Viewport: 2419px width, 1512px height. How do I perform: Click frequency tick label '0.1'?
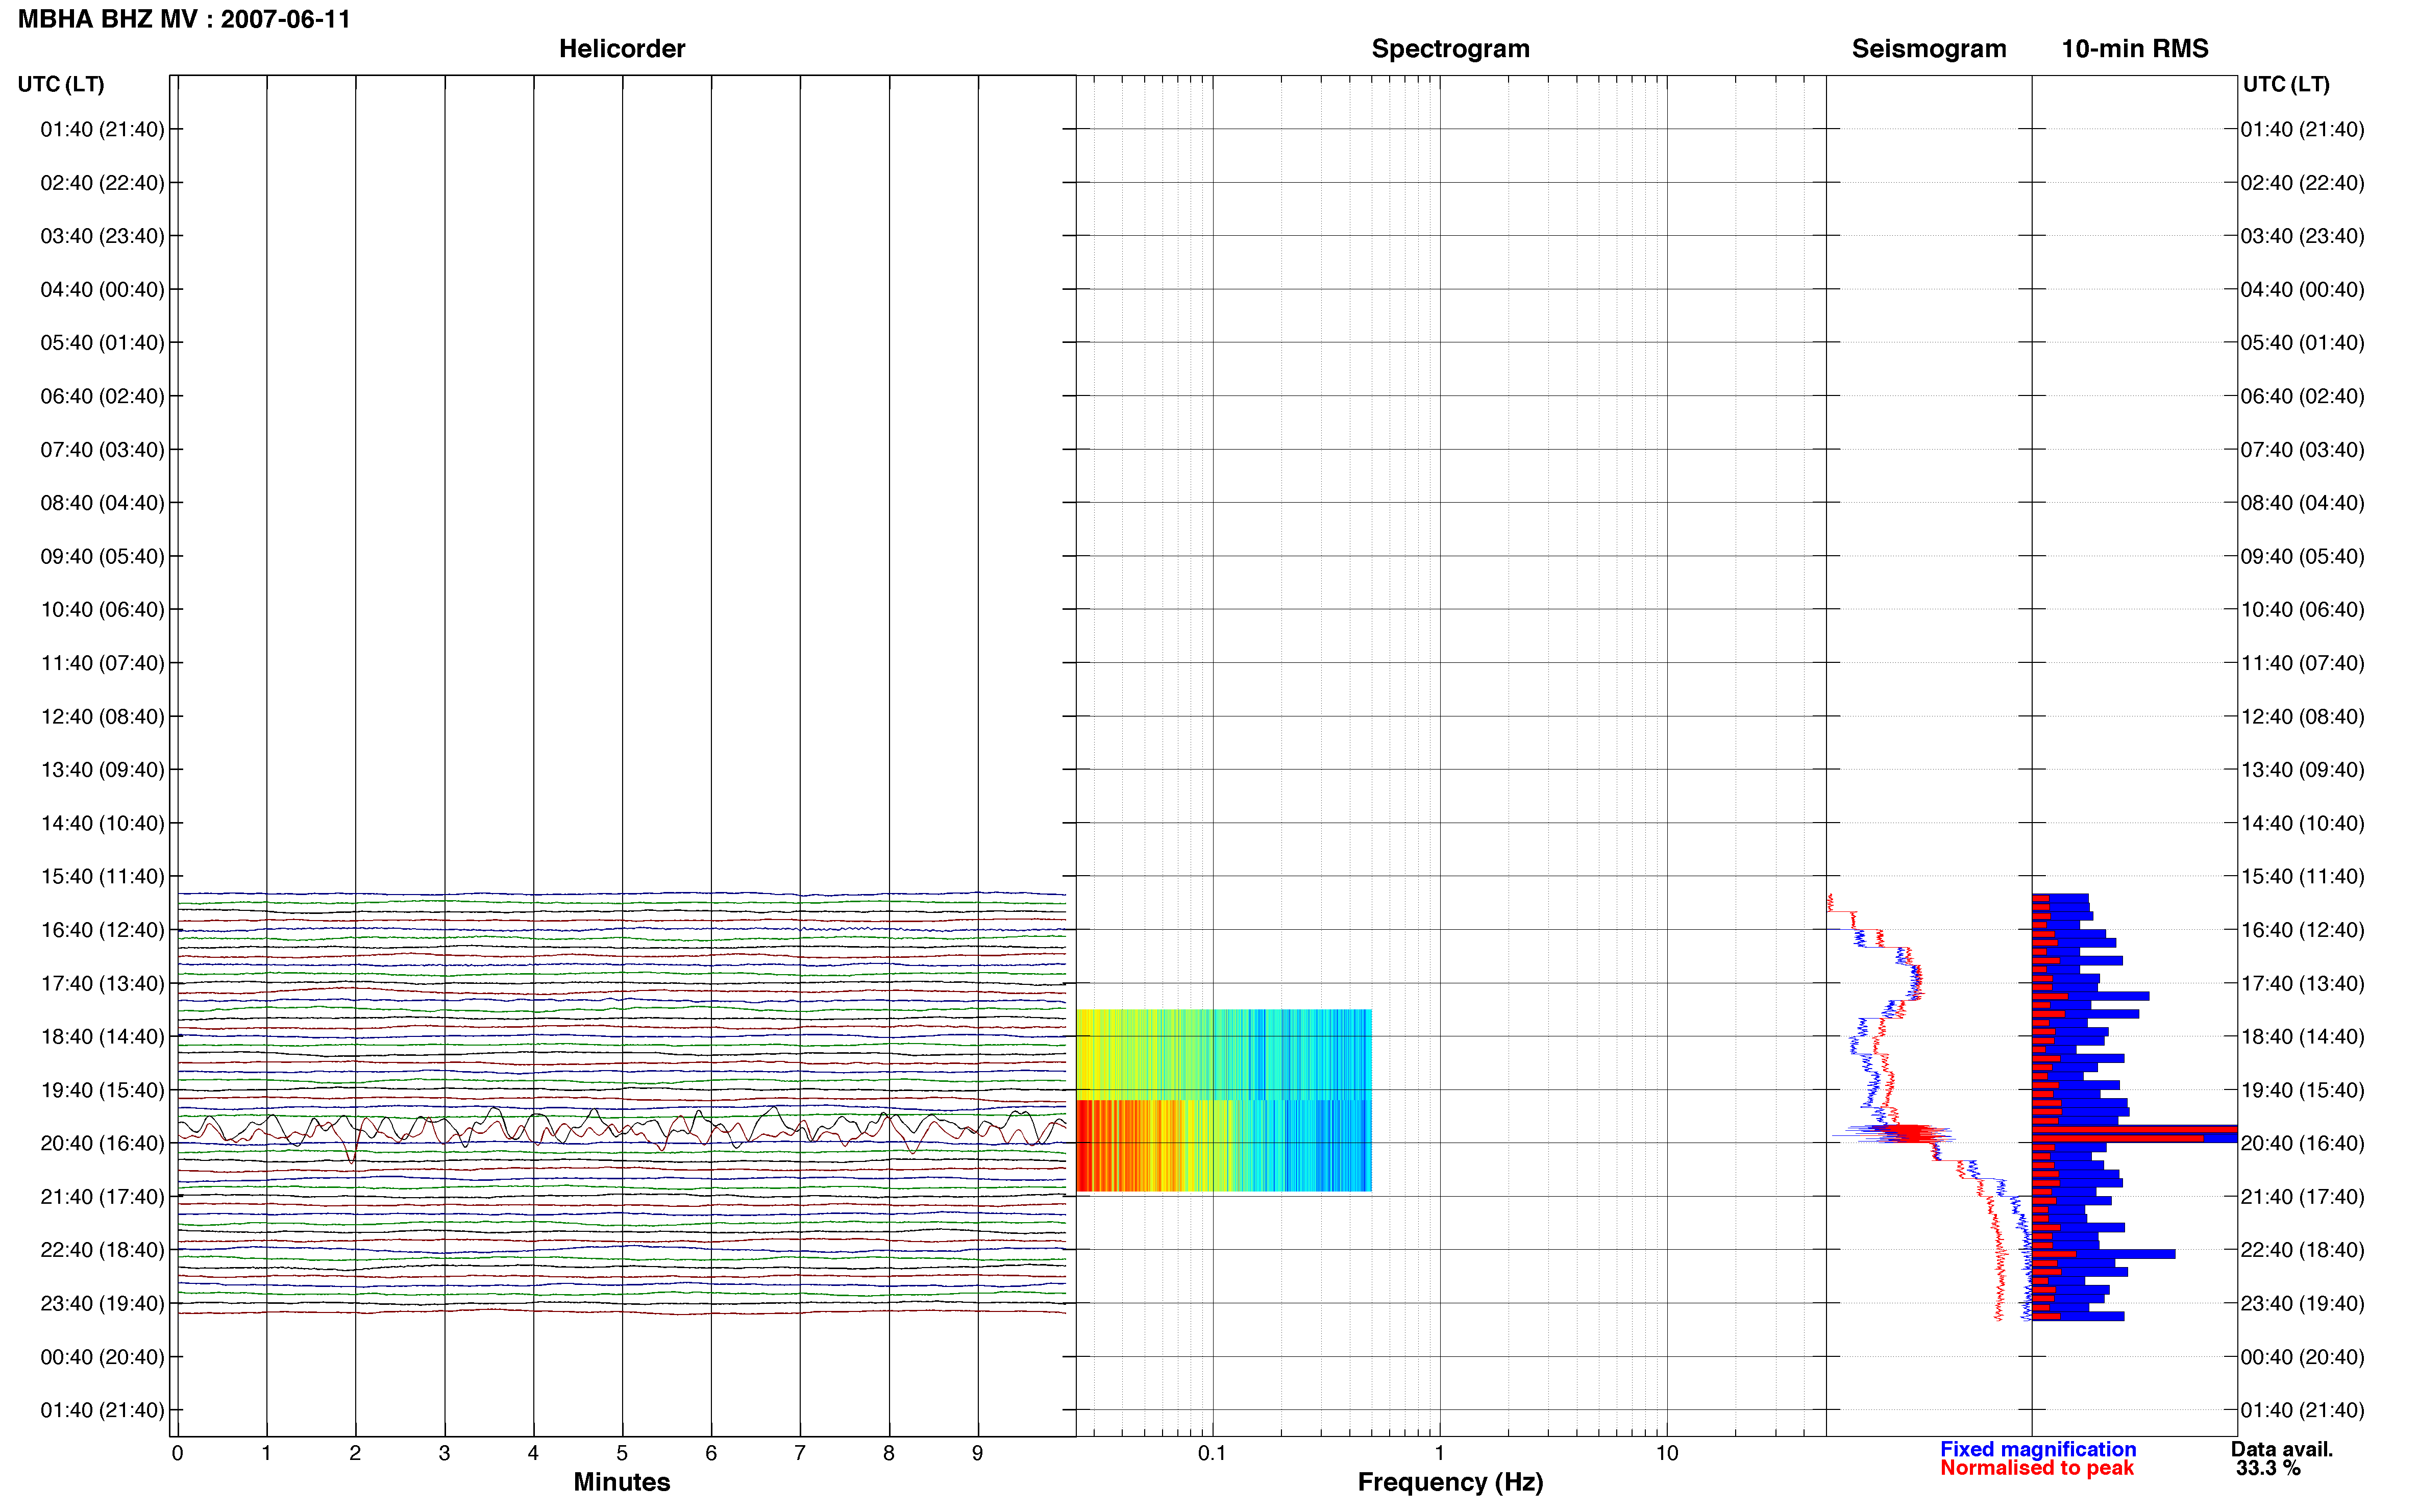[1212, 1453]
